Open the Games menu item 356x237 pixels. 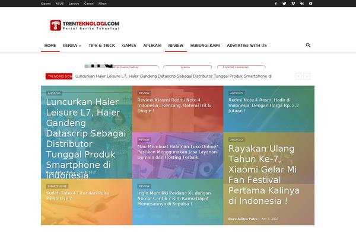(129, 46)
